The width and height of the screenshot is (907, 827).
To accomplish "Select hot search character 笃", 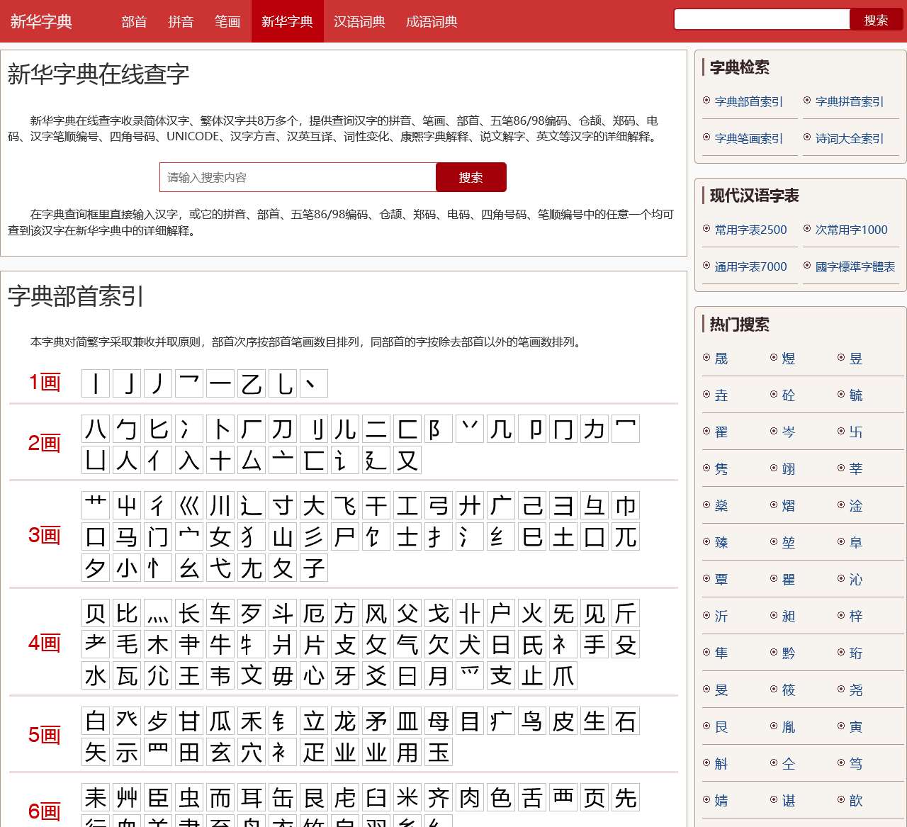I will point(856,764).
